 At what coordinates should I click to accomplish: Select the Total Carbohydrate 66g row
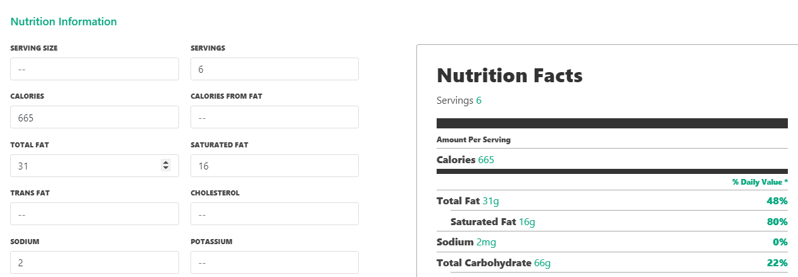[x=493, y=262]
